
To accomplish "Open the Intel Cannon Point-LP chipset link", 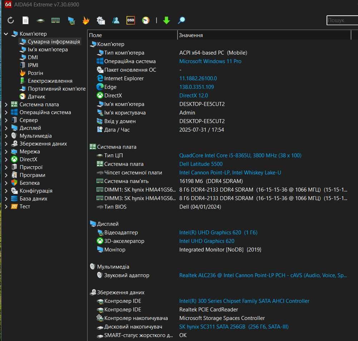I will click(230, 173).
